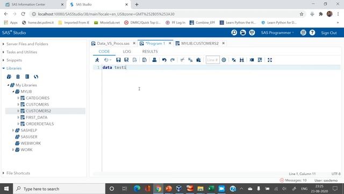This screenshot has height=194, width=344.
Task: Open Properties icon in the Libraries pane
Action: click(27, 77)
